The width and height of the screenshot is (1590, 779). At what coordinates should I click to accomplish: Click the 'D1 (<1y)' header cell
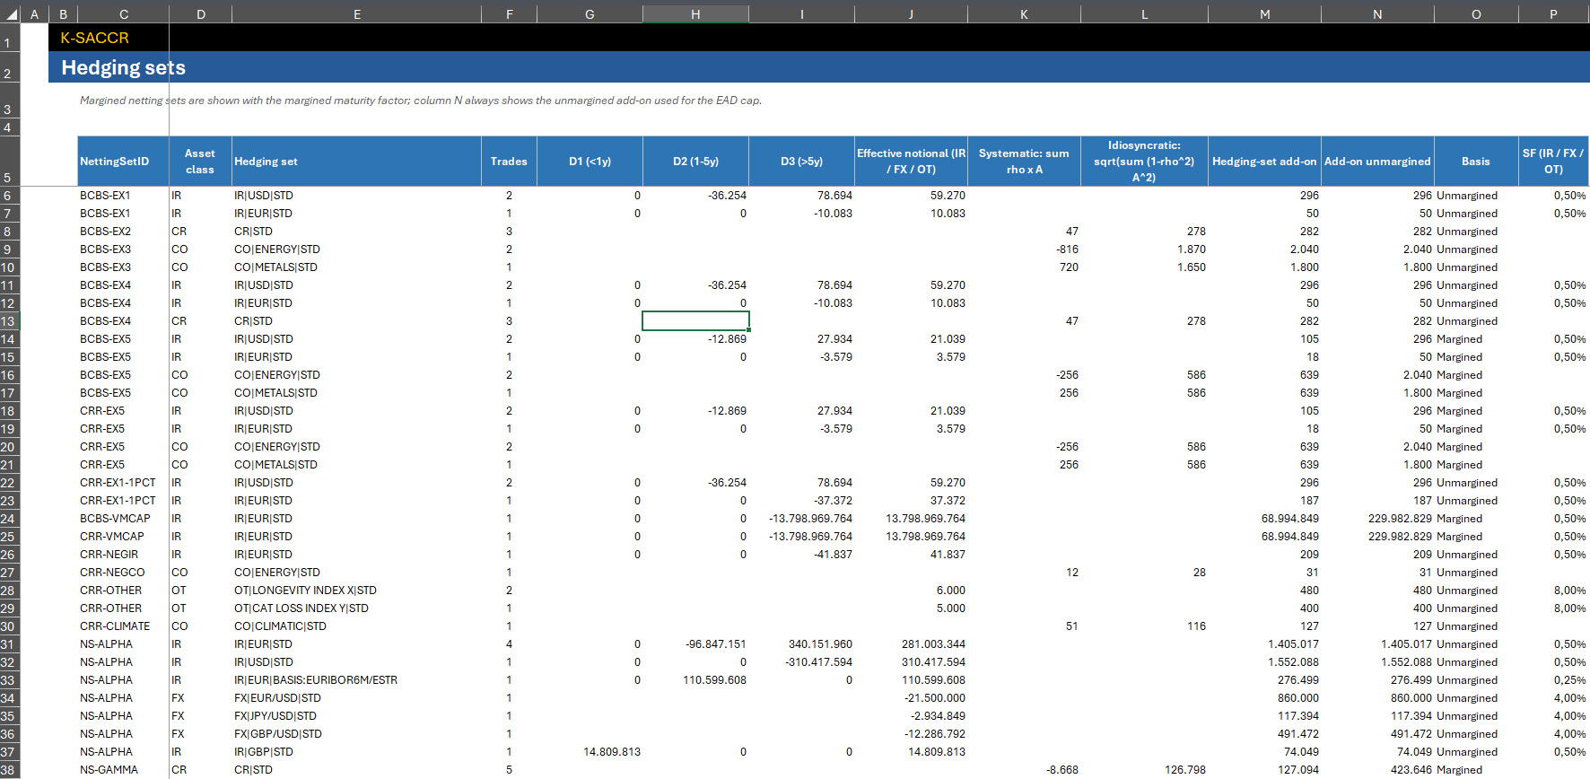tap(590, 162)
